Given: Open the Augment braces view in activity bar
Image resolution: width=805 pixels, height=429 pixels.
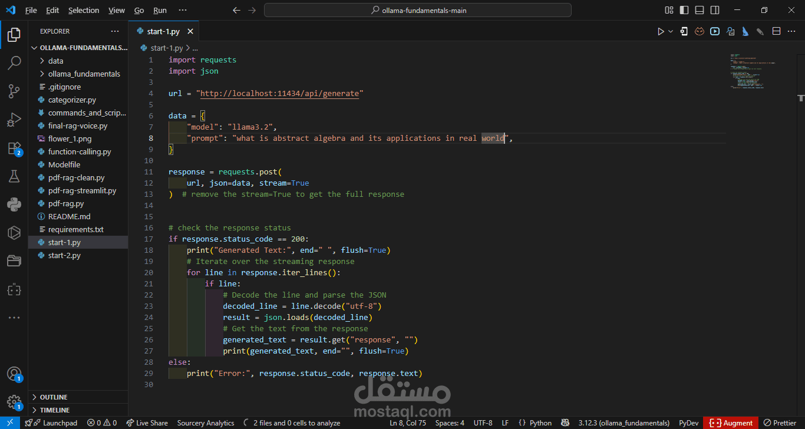Looking at the screenshot, I should pyautogui.click(x=14, y=289).
